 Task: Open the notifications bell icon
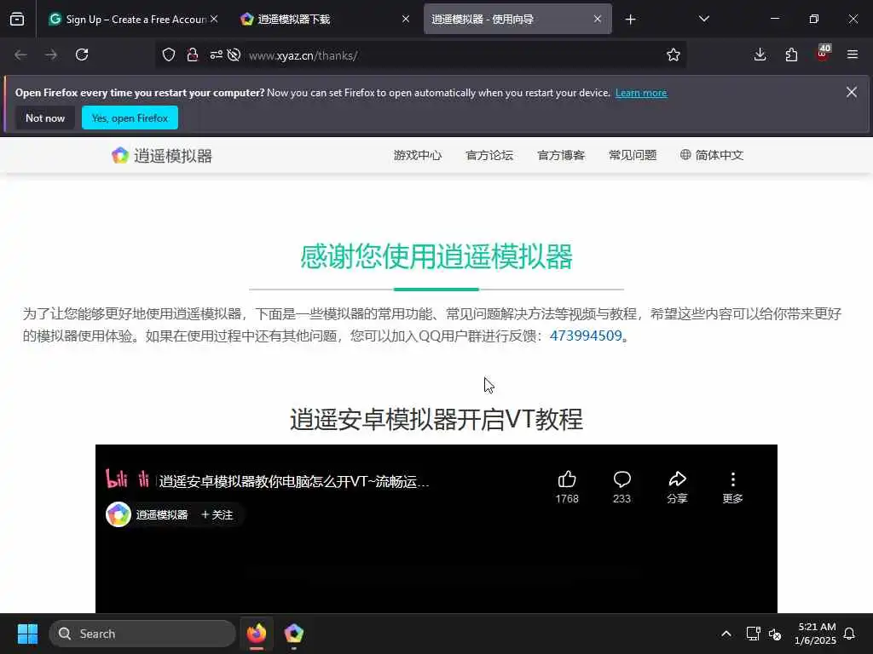click(x=849, y=634)
